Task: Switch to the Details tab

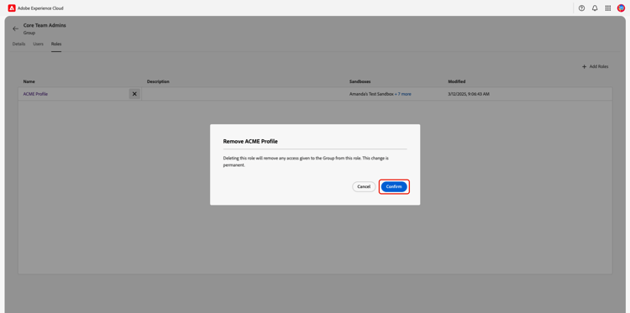Action: click(x=18, y=44)
